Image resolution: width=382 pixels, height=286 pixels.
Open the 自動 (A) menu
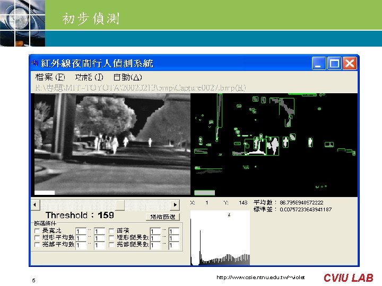tap(128, 77)
